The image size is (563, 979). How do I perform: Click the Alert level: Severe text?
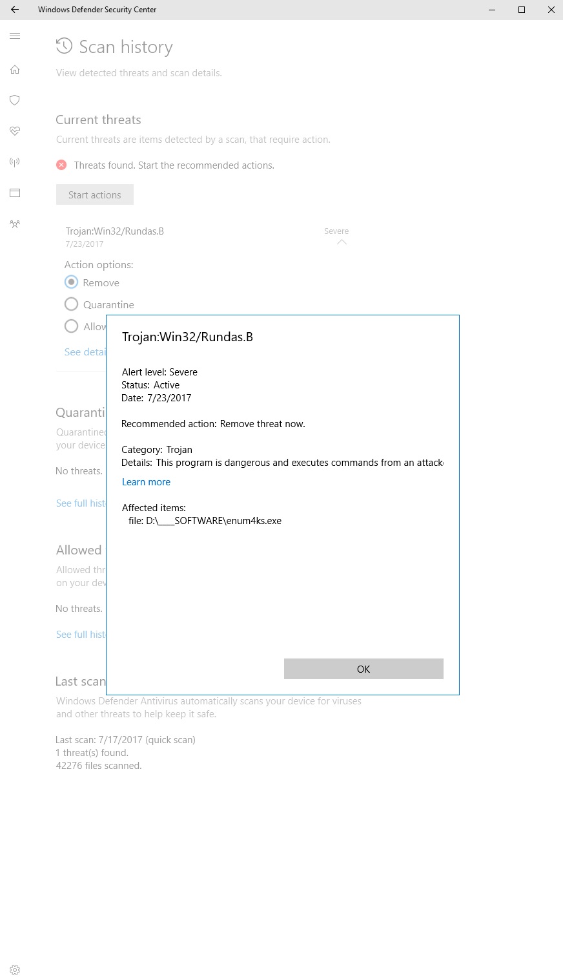coord(159,372)
